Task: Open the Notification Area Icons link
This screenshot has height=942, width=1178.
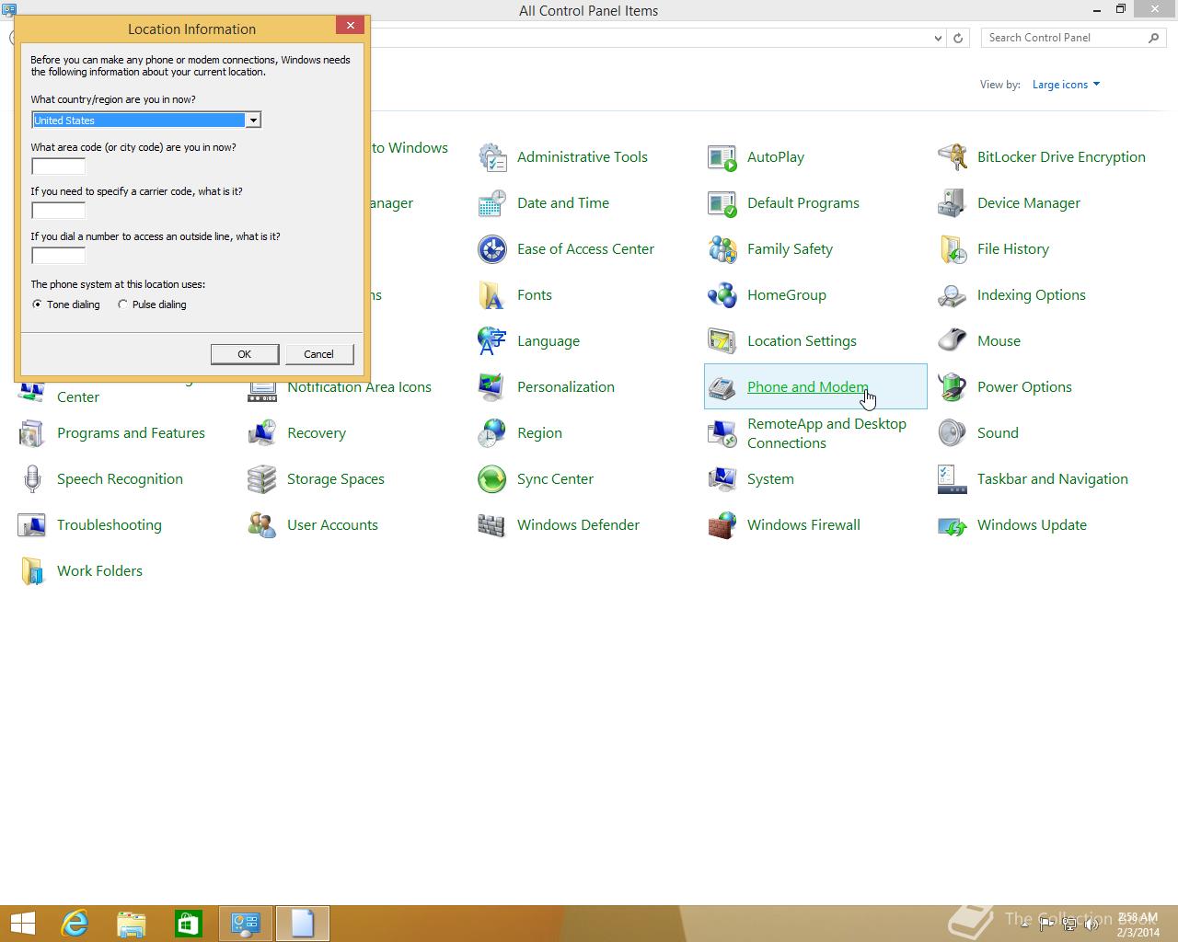Action: tap(359, 387)
